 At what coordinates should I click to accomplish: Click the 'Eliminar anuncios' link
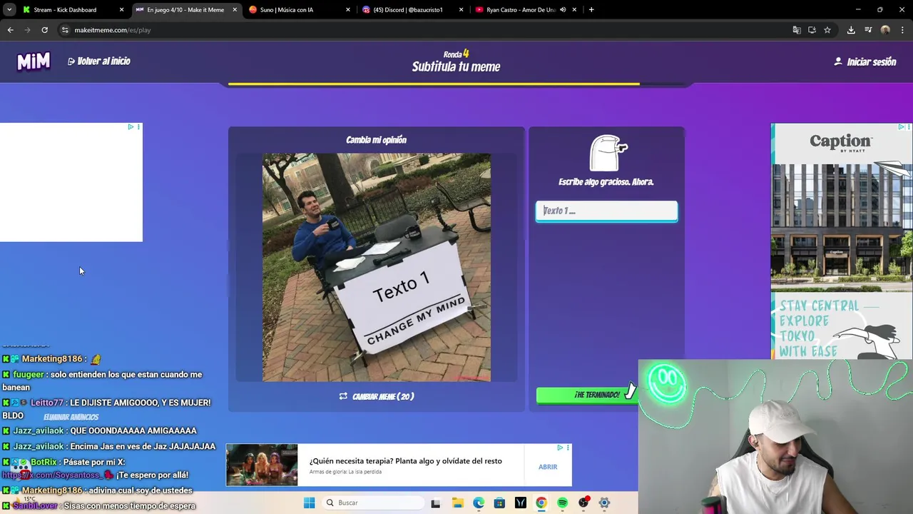(71, 417)
